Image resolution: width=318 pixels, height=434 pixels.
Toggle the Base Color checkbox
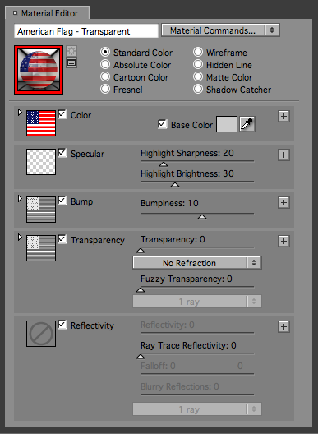(x=163, y=124)
